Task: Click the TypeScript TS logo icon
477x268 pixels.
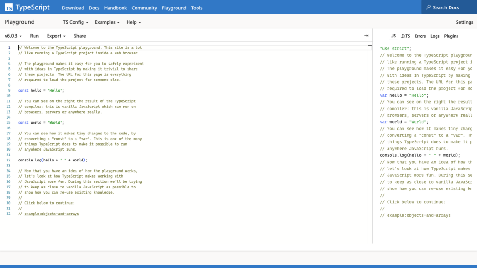Action: [8, 7]
